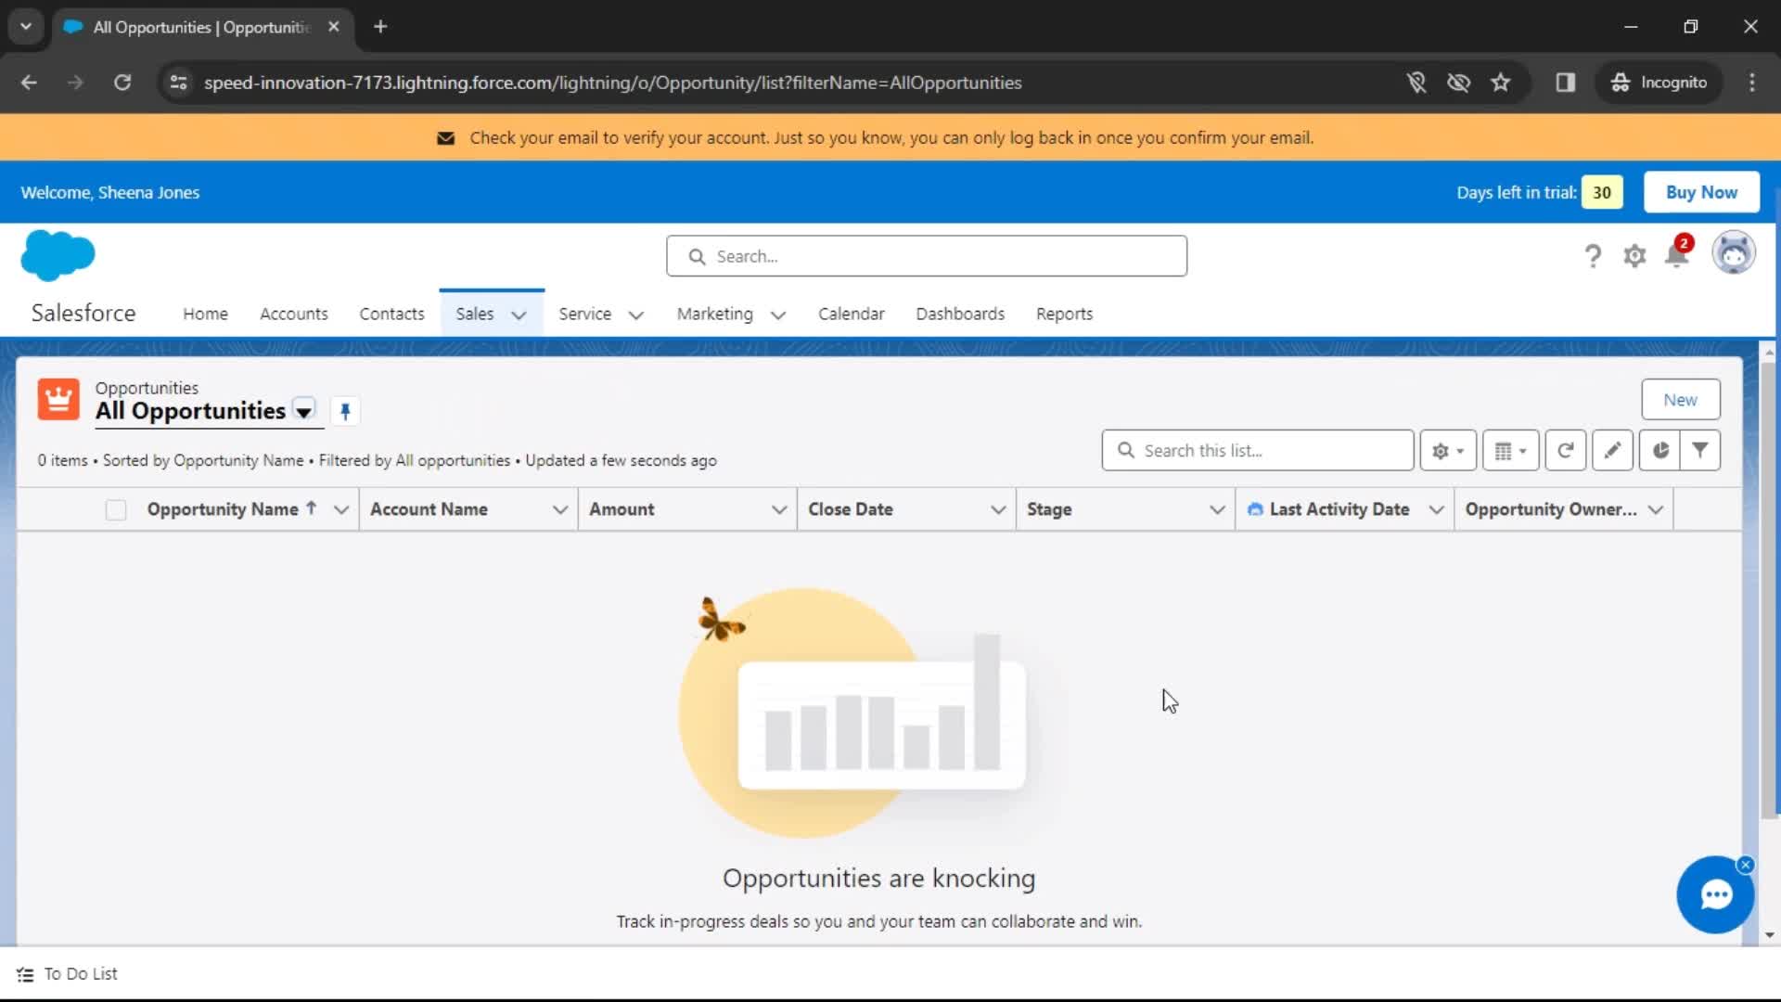Click the Opportunities crown icon
Viewport: 1781px width, 1002px height.
58,400
